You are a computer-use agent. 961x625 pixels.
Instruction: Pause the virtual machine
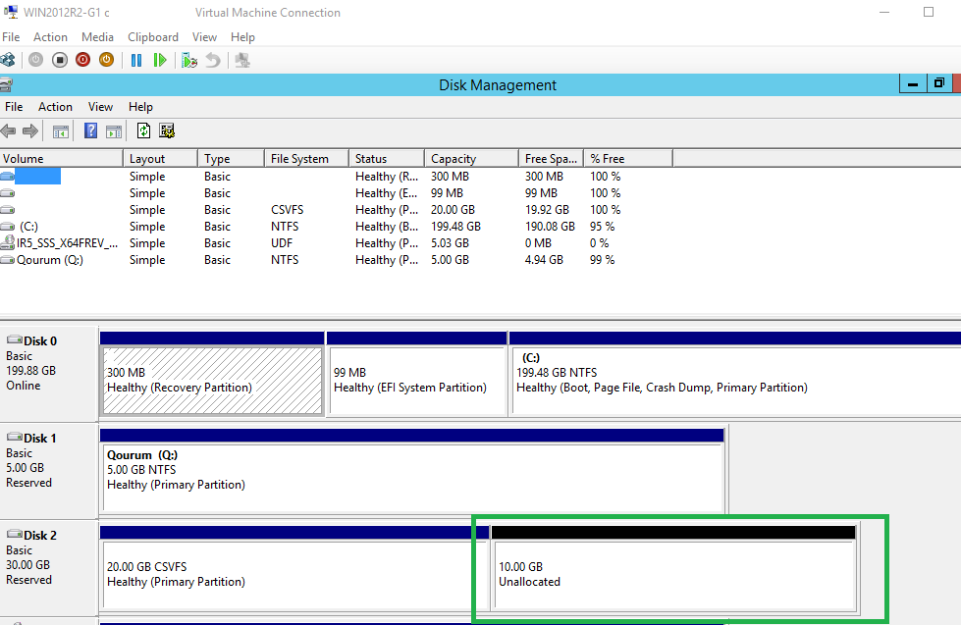point(136,59)
